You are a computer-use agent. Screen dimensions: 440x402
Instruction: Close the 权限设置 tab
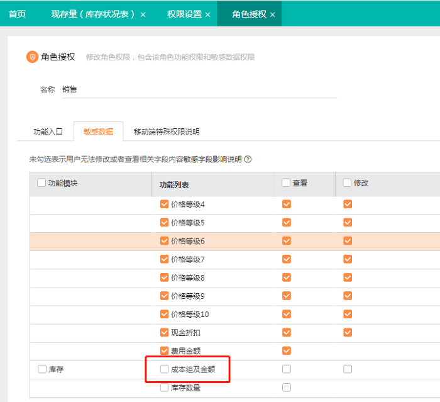click(x=207, y=14)
